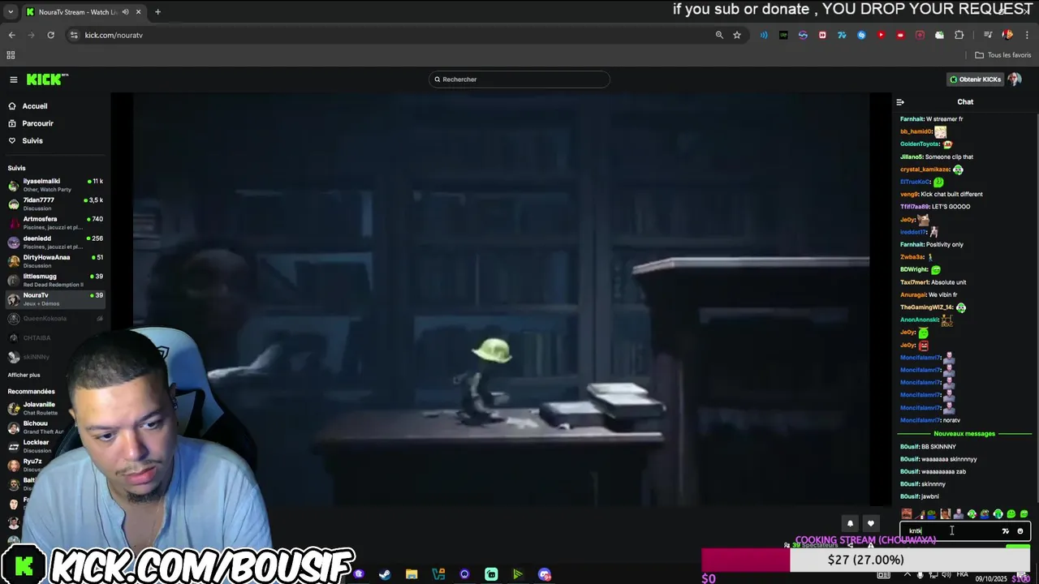
Task: Open tab search dropdown arrow
Action: pyautogui.click(x=11, y=12)
